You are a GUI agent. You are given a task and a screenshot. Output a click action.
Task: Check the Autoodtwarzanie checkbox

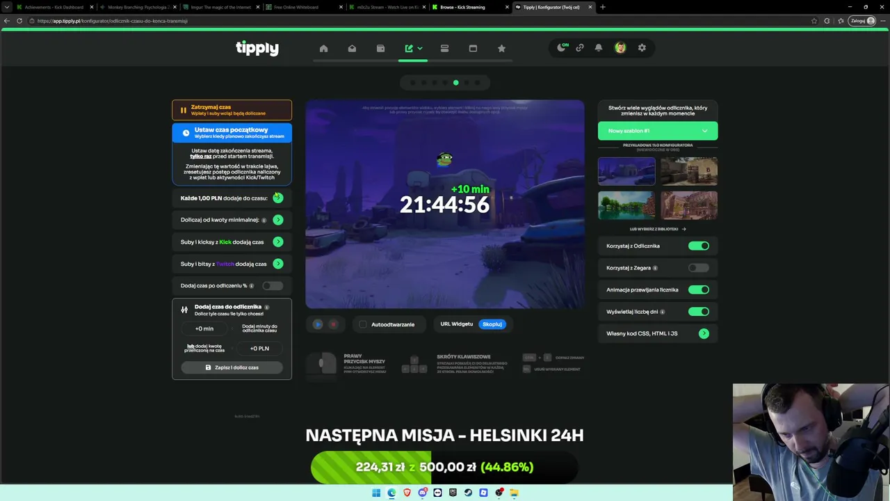click(363, 324)
